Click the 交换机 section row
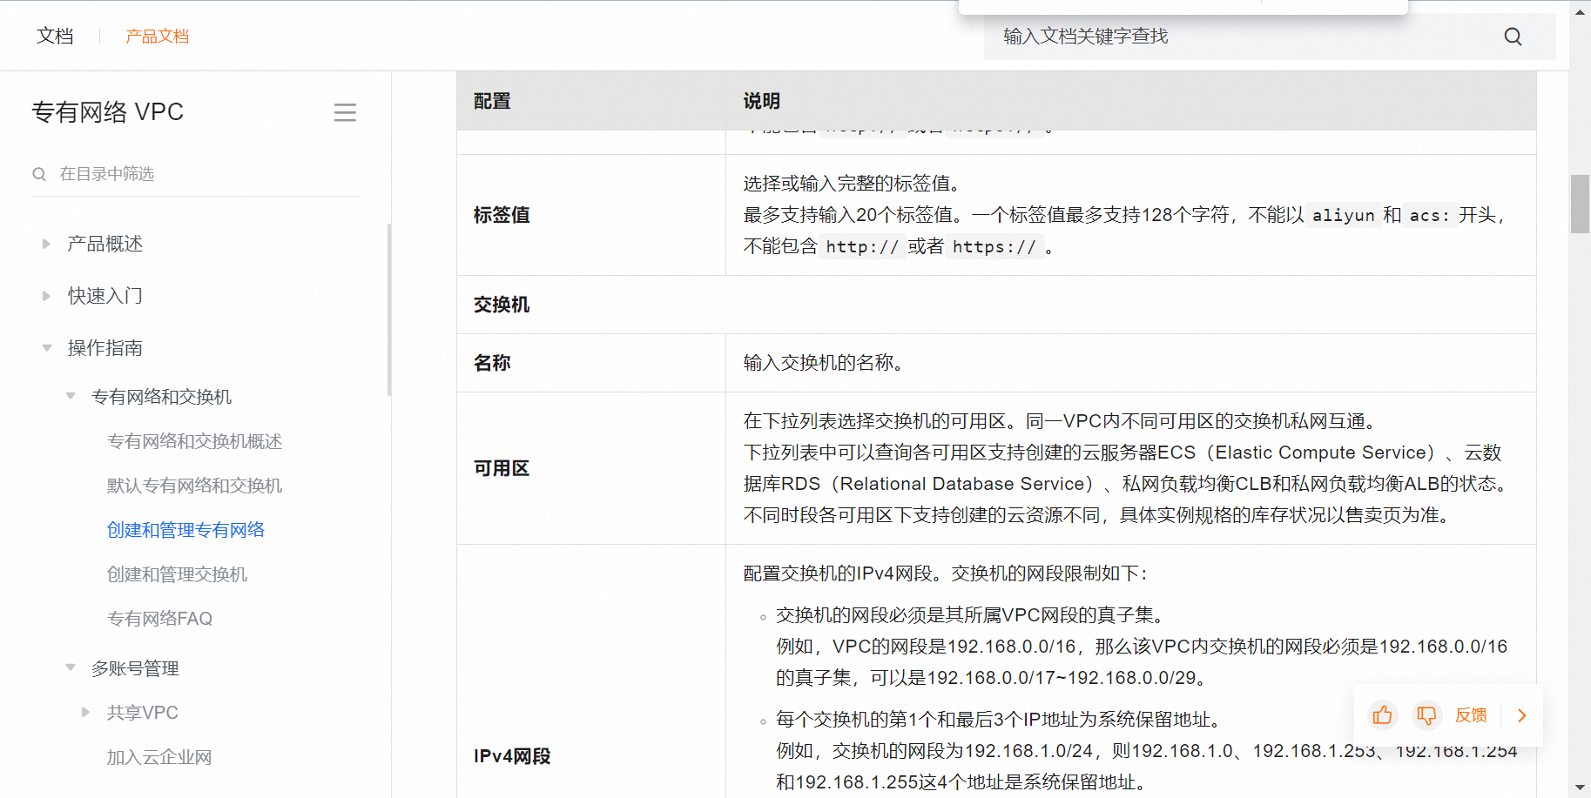Viewport: 1591px width, 798px height. tap(996, 305)
